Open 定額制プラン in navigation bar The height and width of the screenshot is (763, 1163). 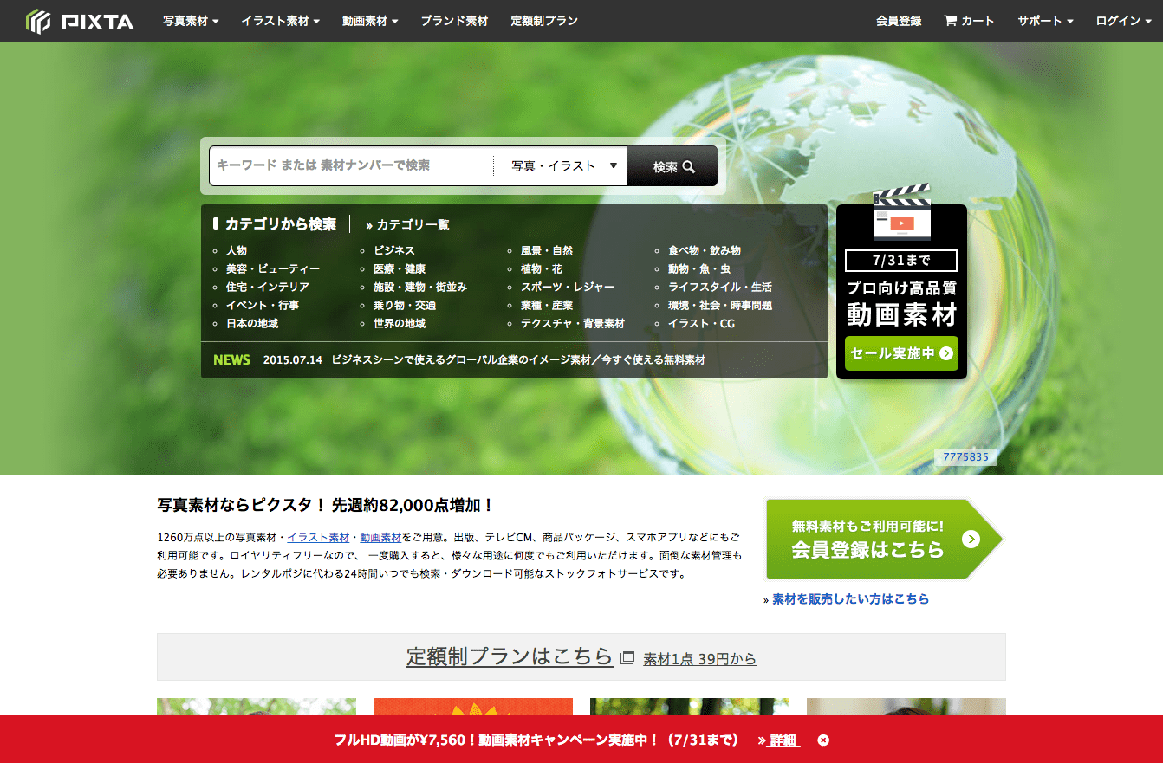[x=544, y=21]
